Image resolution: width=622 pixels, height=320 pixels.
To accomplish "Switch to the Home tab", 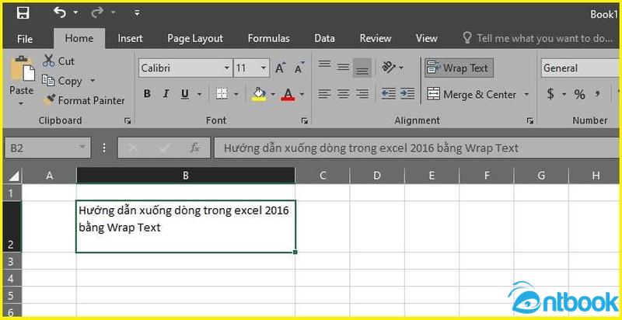I will [x=79, y=38].
